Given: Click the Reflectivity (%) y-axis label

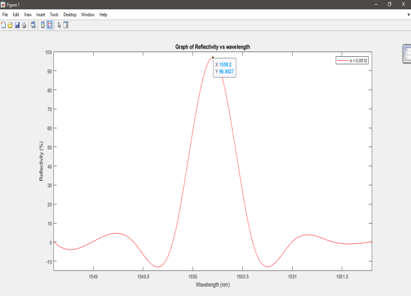Looking at the screenshot, I should [x=41, y=161].
